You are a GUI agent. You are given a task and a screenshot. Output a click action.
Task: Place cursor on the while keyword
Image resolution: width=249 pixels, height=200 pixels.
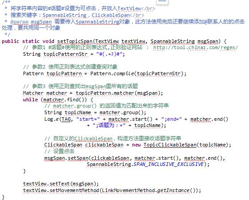[30, 100]
